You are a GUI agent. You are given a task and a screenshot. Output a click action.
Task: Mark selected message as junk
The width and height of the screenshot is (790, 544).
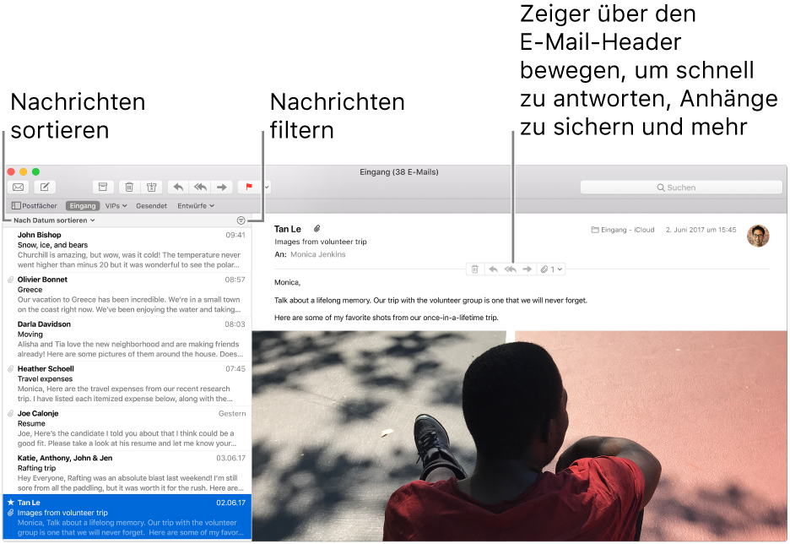(x=152, y=187)
